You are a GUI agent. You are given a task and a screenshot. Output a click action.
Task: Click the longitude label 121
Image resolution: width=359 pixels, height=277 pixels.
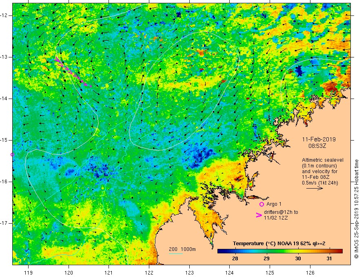(109, 273)
